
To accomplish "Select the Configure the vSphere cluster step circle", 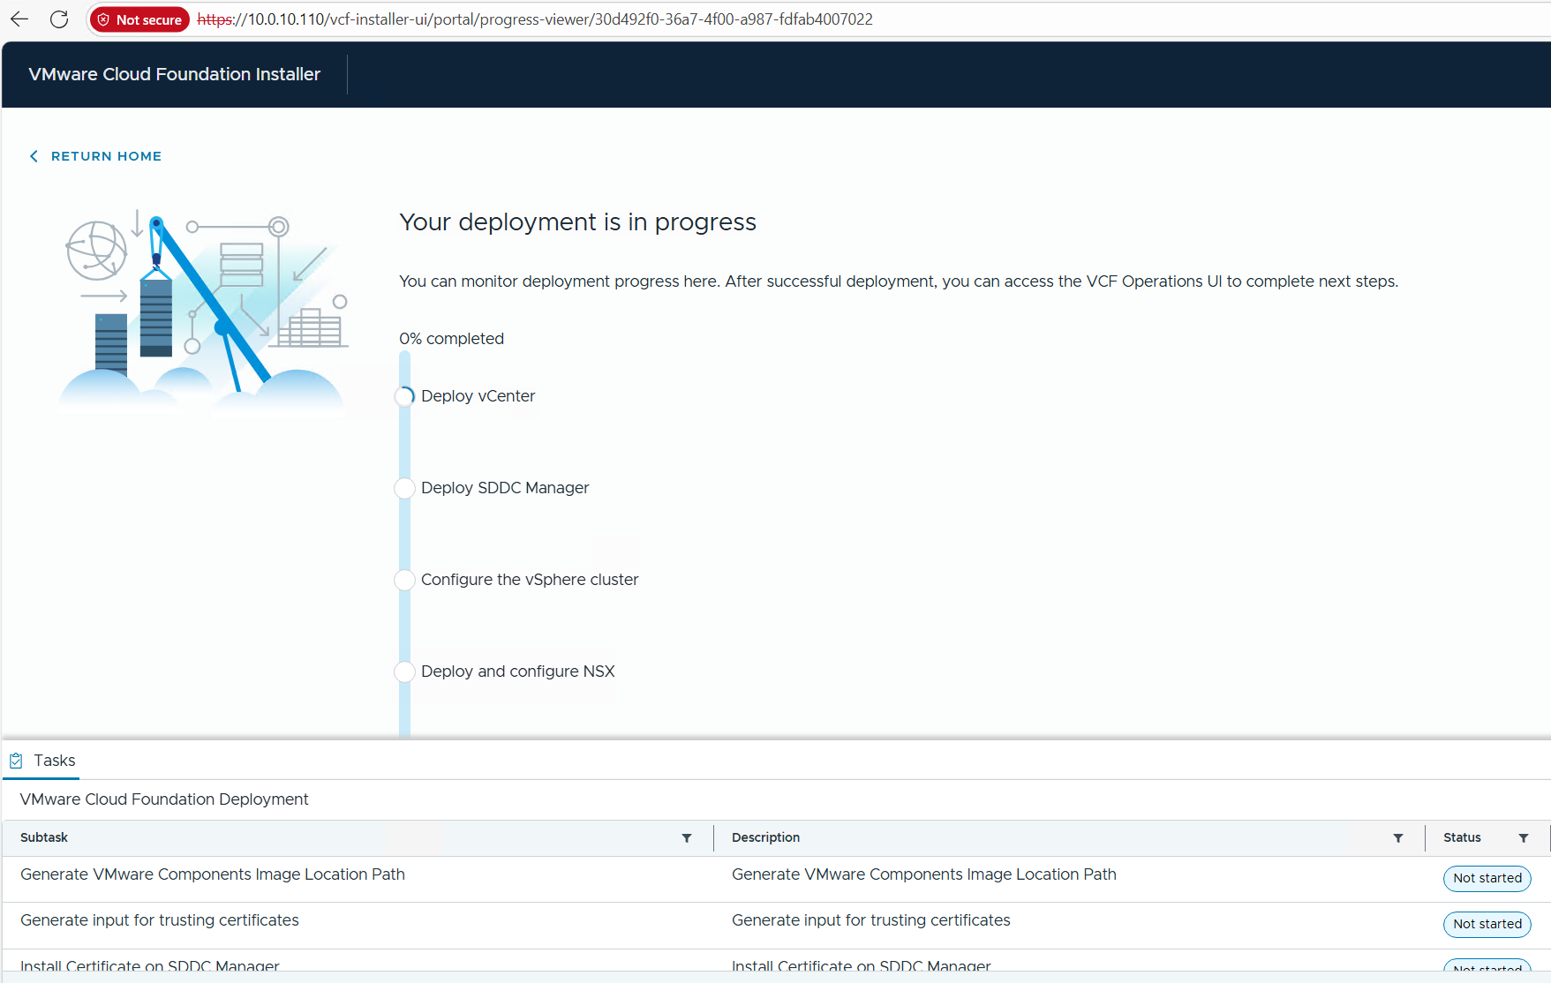I will [x=404, y=580].
